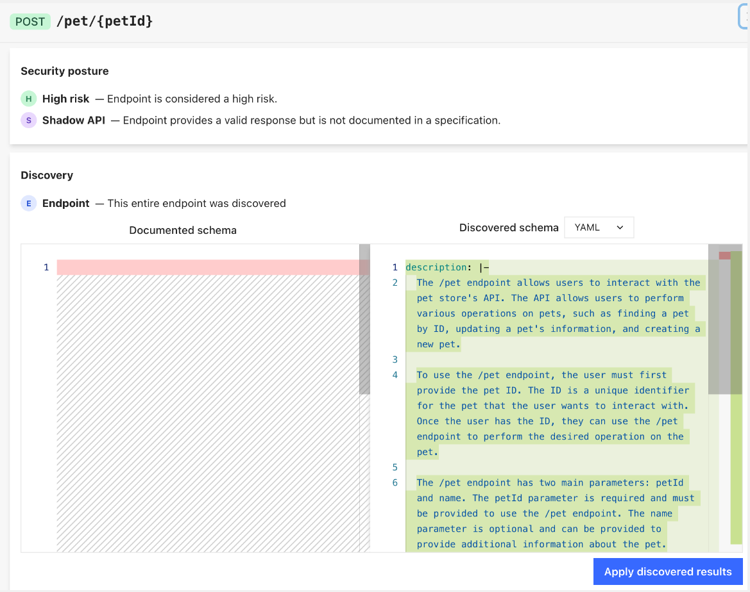Expand the Discovery section header
Image resolution: width=750 pixels, height=592 pixels.
coord(47,175)
